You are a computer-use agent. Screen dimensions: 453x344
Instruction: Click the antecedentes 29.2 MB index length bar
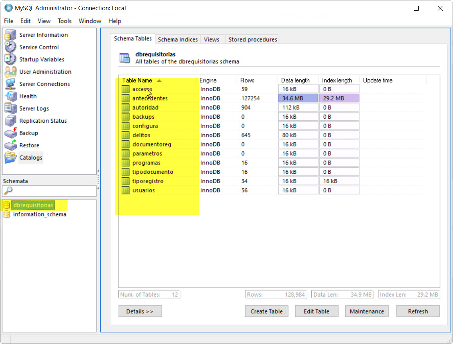coord(339,98)
